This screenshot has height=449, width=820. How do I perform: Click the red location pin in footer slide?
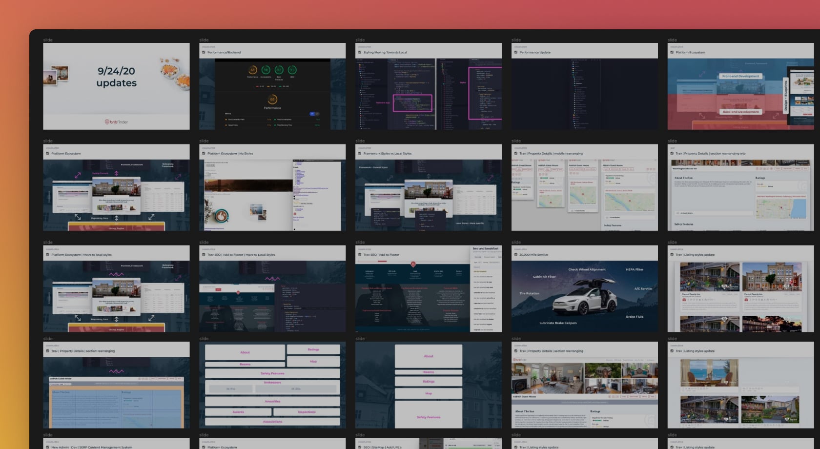[x=413, y=265]
